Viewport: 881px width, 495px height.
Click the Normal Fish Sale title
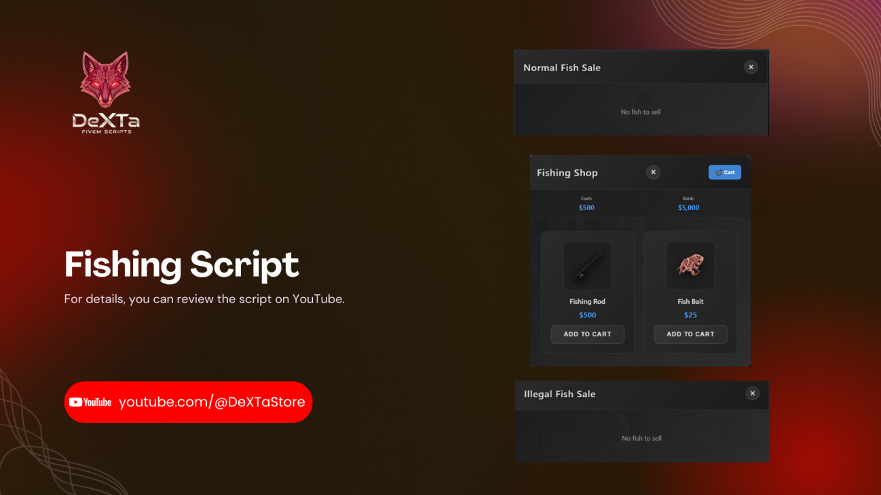coord(562,68)
